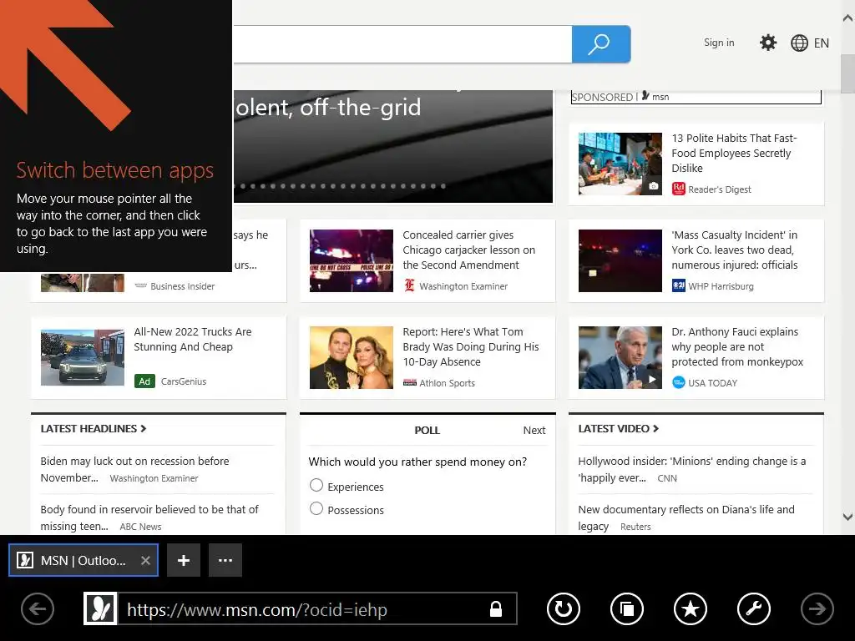
Task: Click last dot of carousel slide indicators
Action: coord(443,186)
